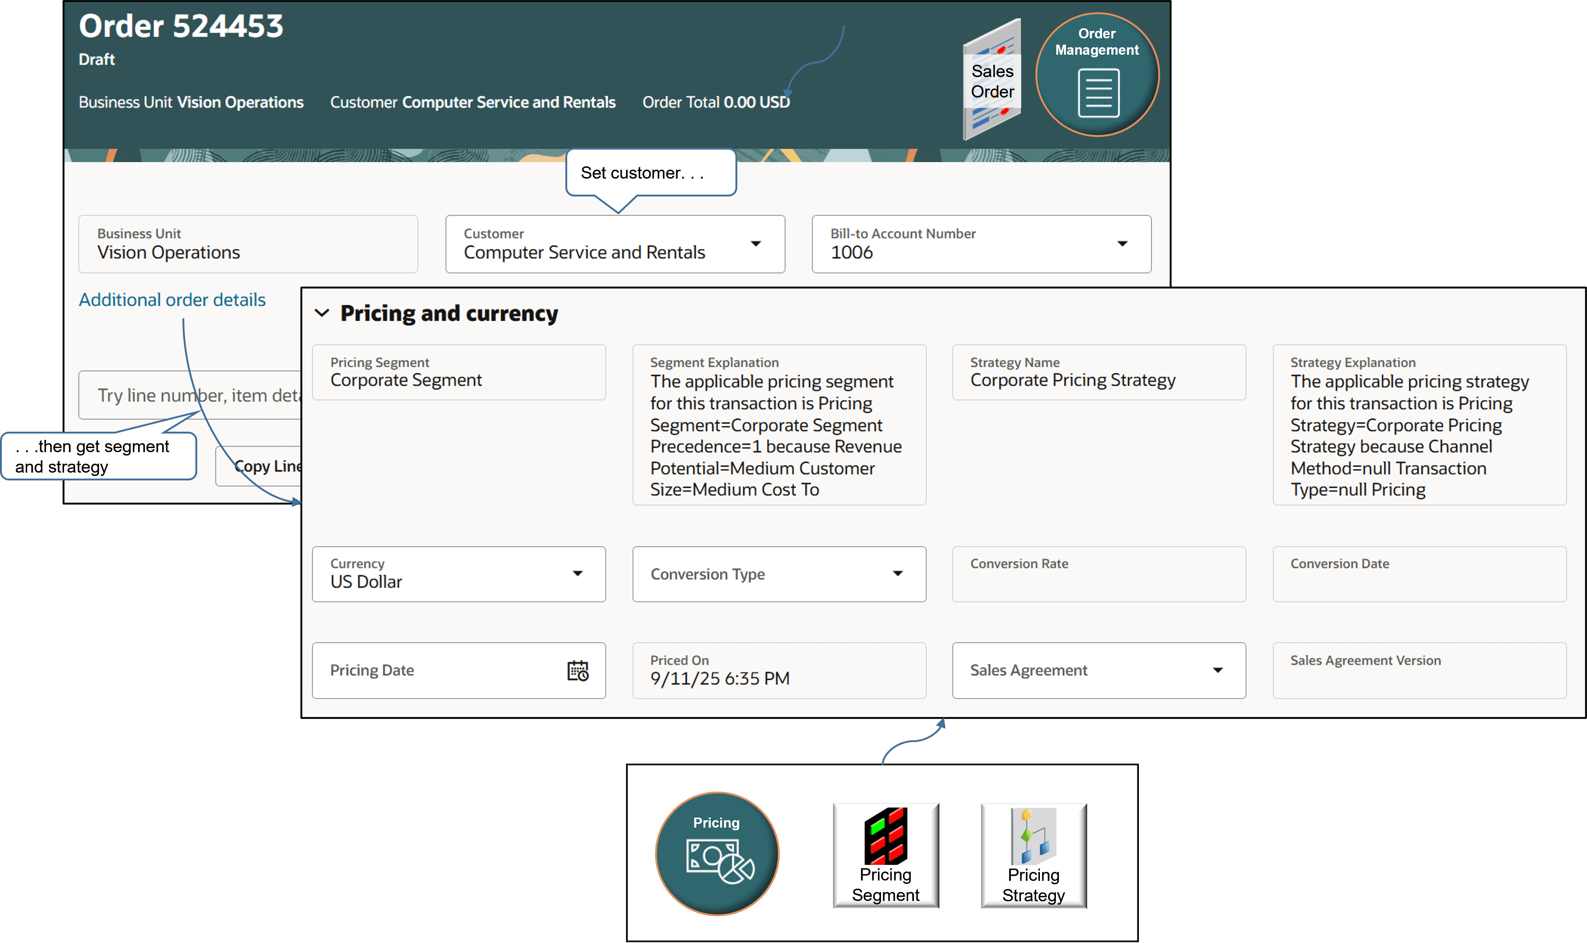Open the Sales Agreement dropdown

[x=1219, y=670]
